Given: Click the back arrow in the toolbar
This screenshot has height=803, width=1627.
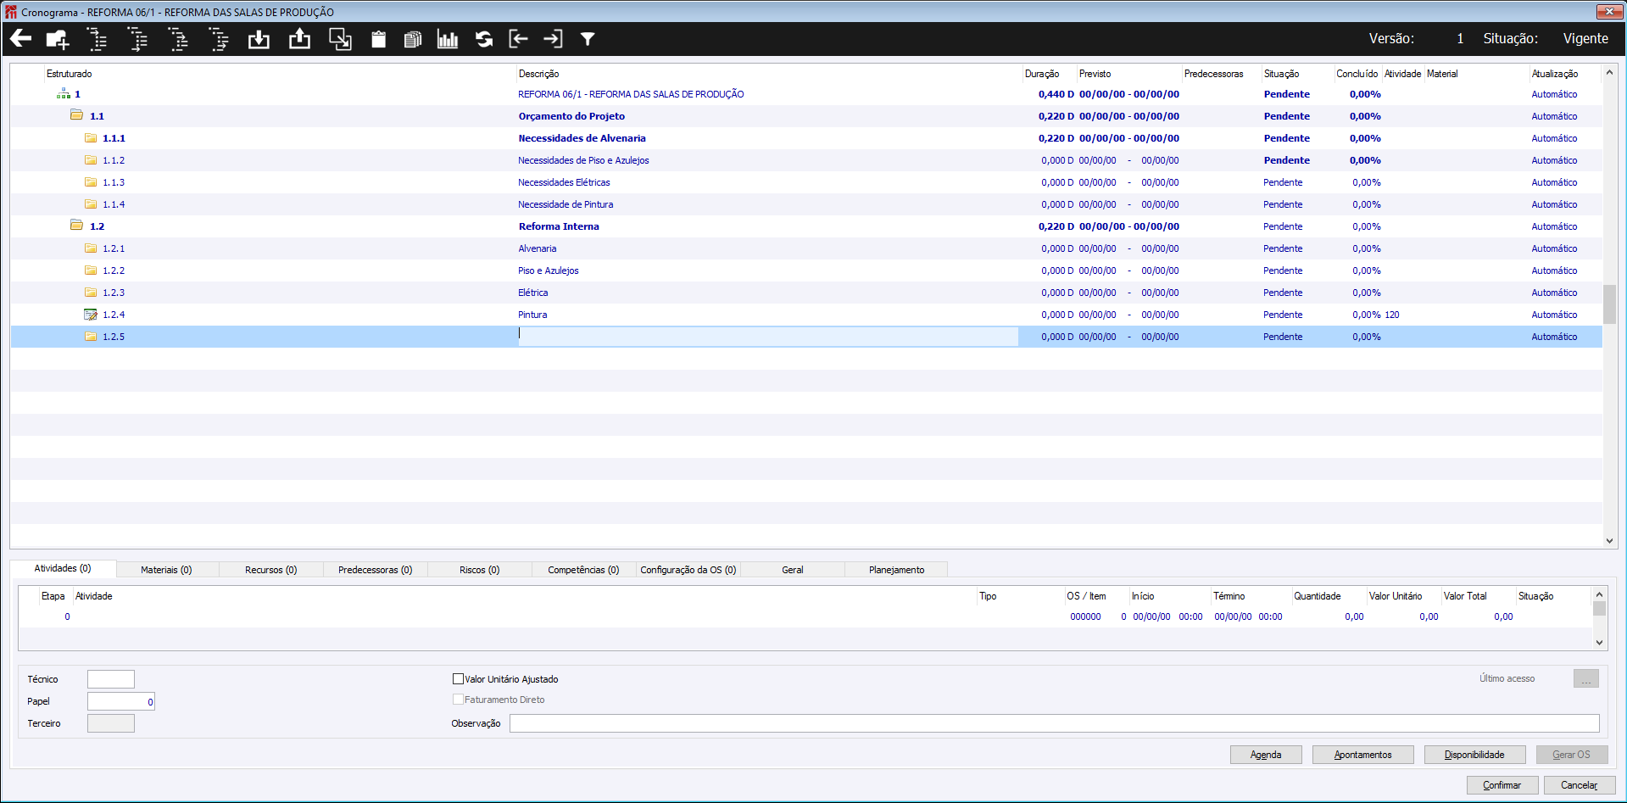Looking at the screenshot, I should pos(20,38).
